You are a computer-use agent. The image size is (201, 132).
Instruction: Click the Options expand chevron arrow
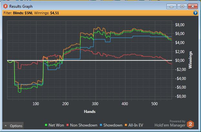coord(5,126)
